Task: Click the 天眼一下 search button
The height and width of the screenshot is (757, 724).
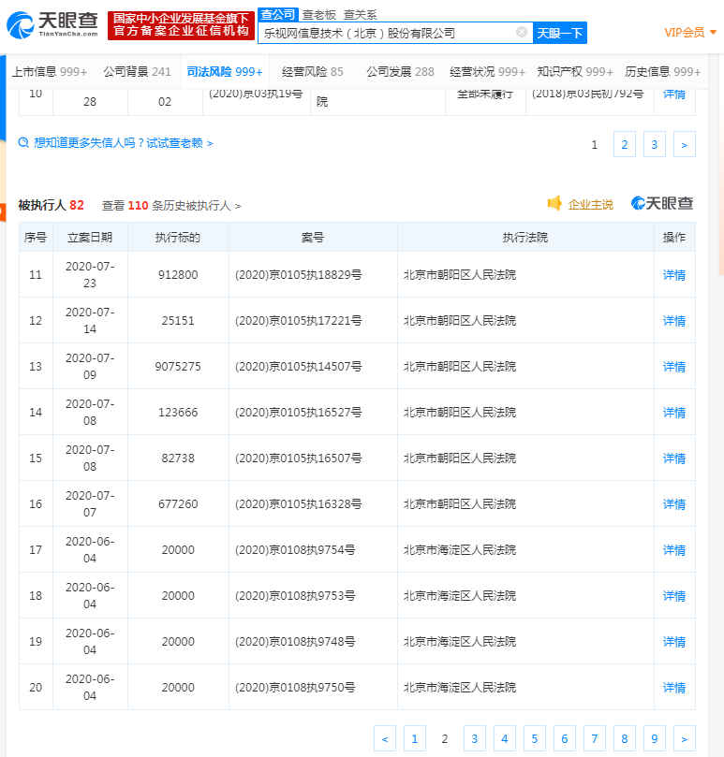Action: 560,33
